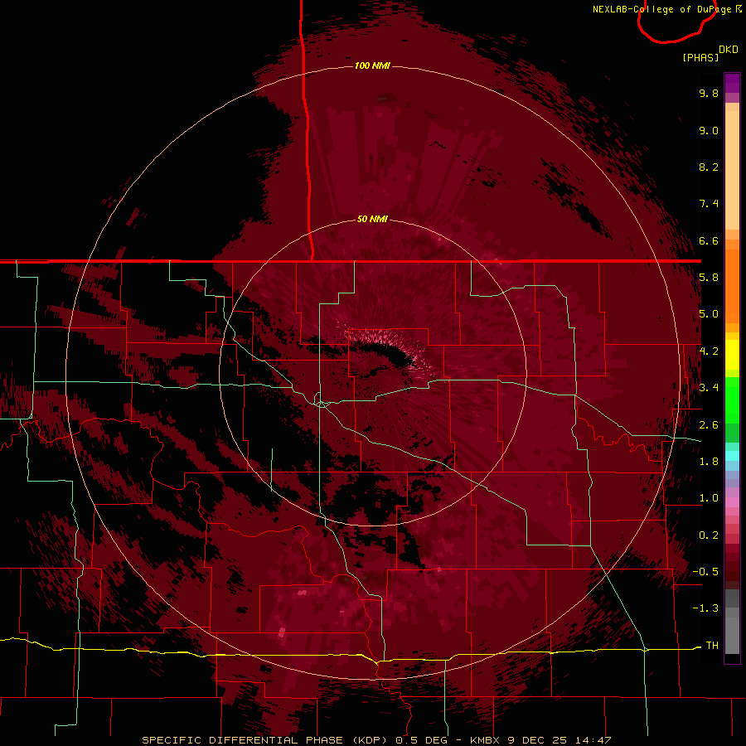Click the 8.2 legend value
Screen dimensions: 746x746
pos(709,167)
